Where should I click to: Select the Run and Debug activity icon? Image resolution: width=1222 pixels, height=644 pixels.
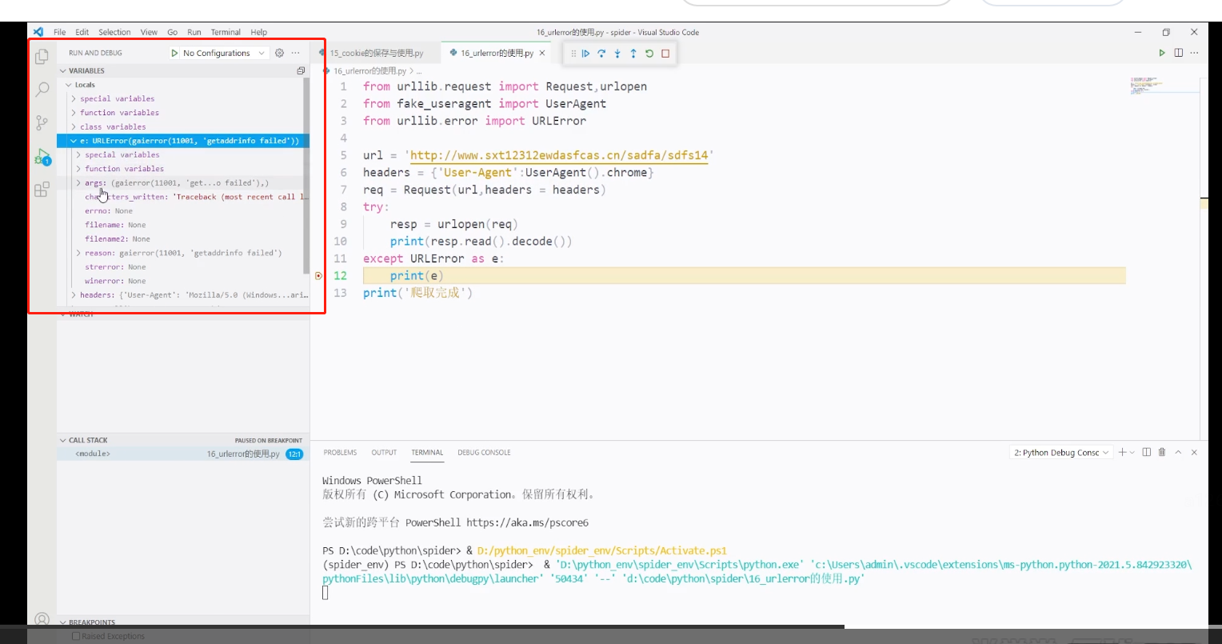pos(42,157)
